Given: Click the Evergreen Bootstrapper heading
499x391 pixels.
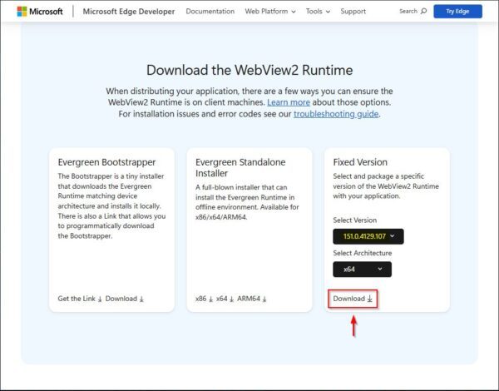Looking at the screenshot, I should click(x=106, y=162).
